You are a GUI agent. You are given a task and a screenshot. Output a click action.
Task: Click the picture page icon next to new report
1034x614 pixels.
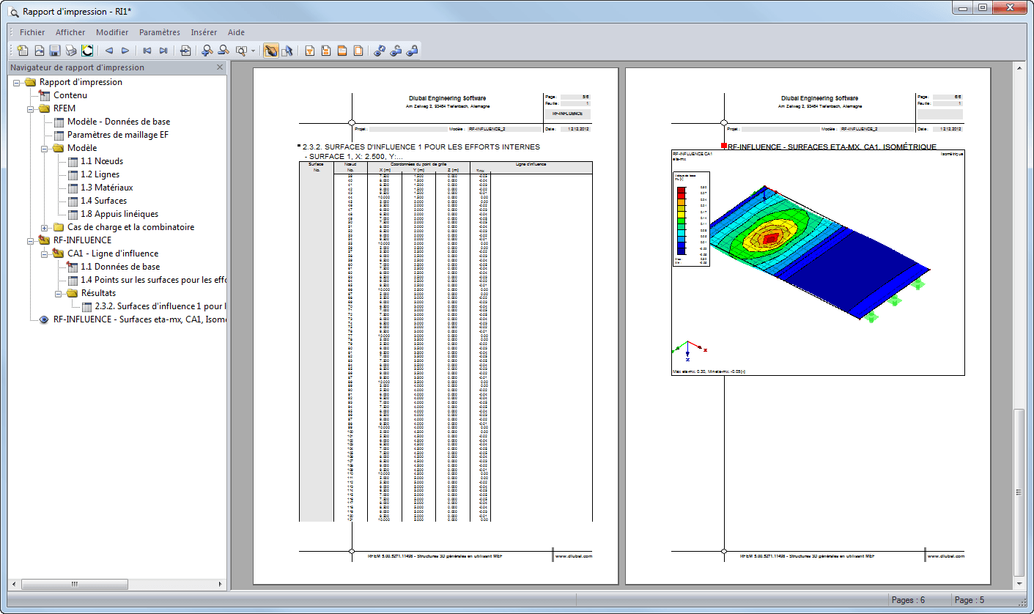pos(39,51)
